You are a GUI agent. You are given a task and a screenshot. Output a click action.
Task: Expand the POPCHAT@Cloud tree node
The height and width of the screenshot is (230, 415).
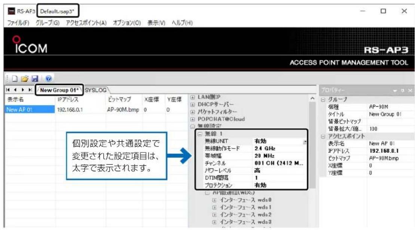192,119
